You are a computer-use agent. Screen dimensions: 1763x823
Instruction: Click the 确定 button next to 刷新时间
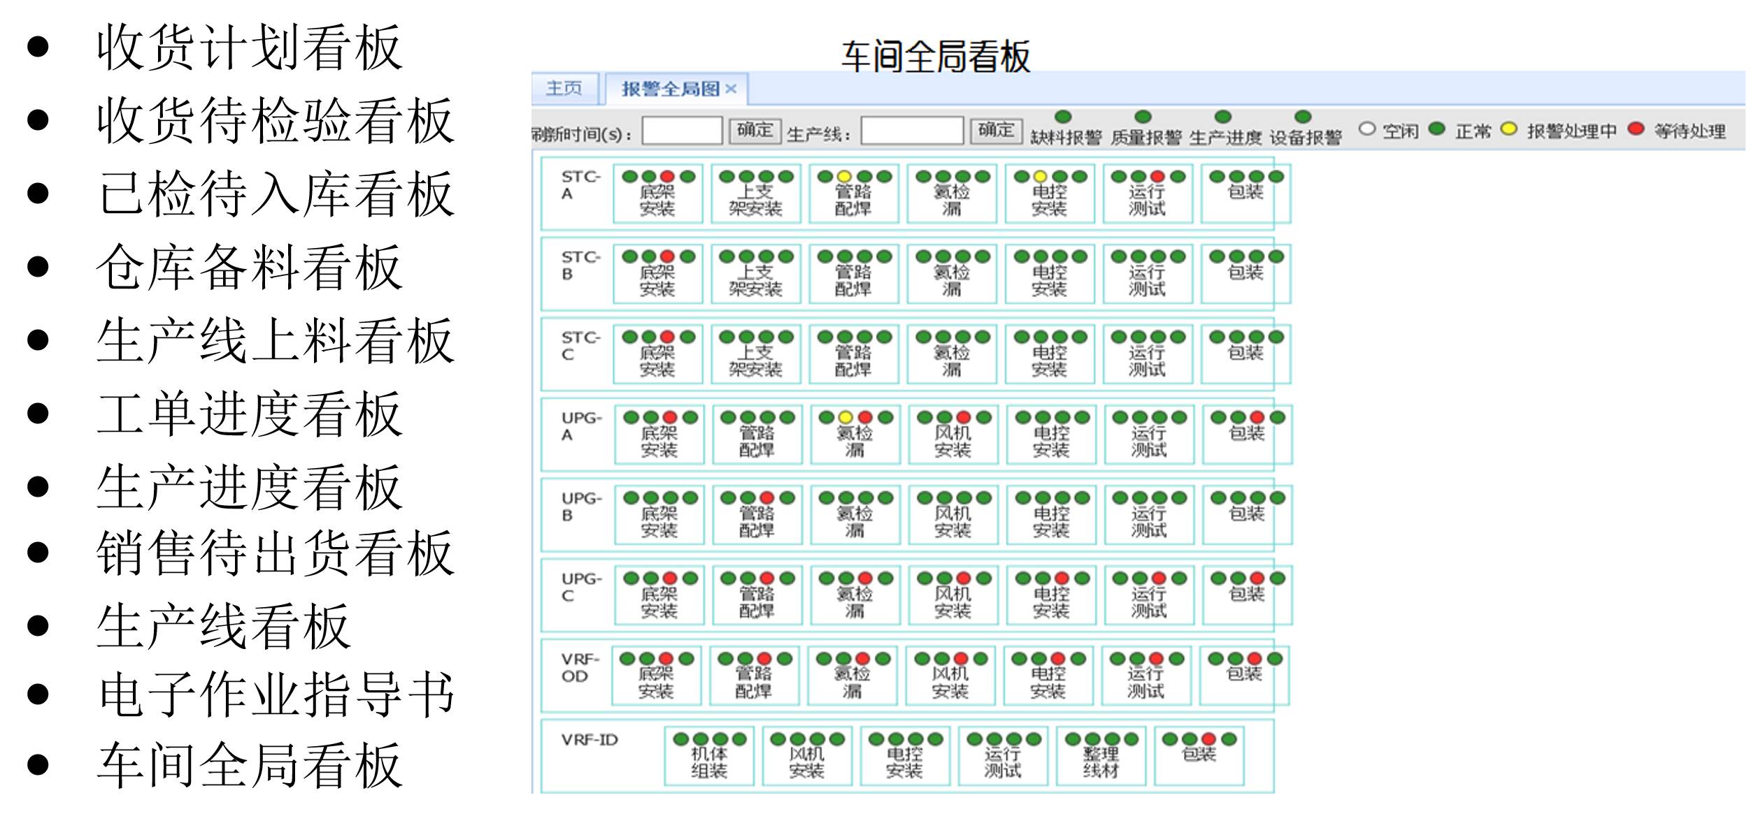tap(755, 130)
